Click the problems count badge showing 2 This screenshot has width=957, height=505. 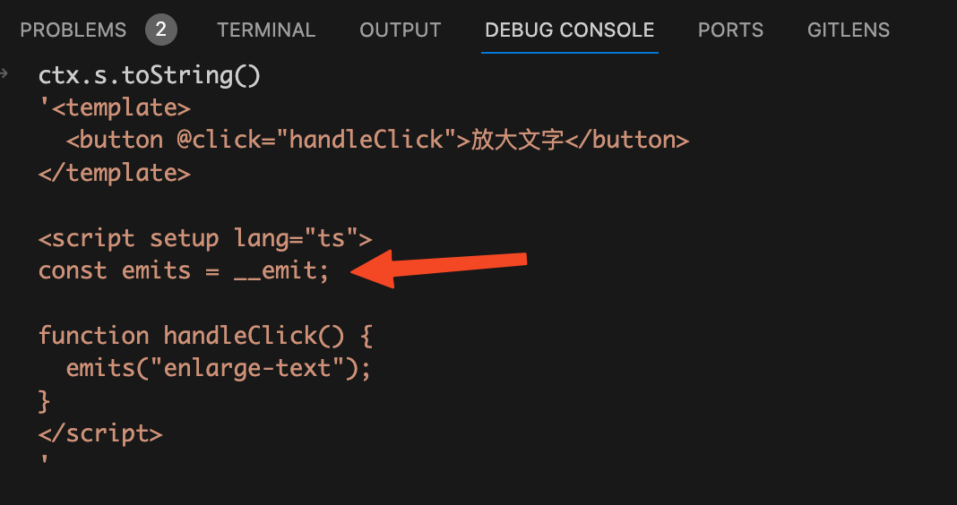click(161, 30)
